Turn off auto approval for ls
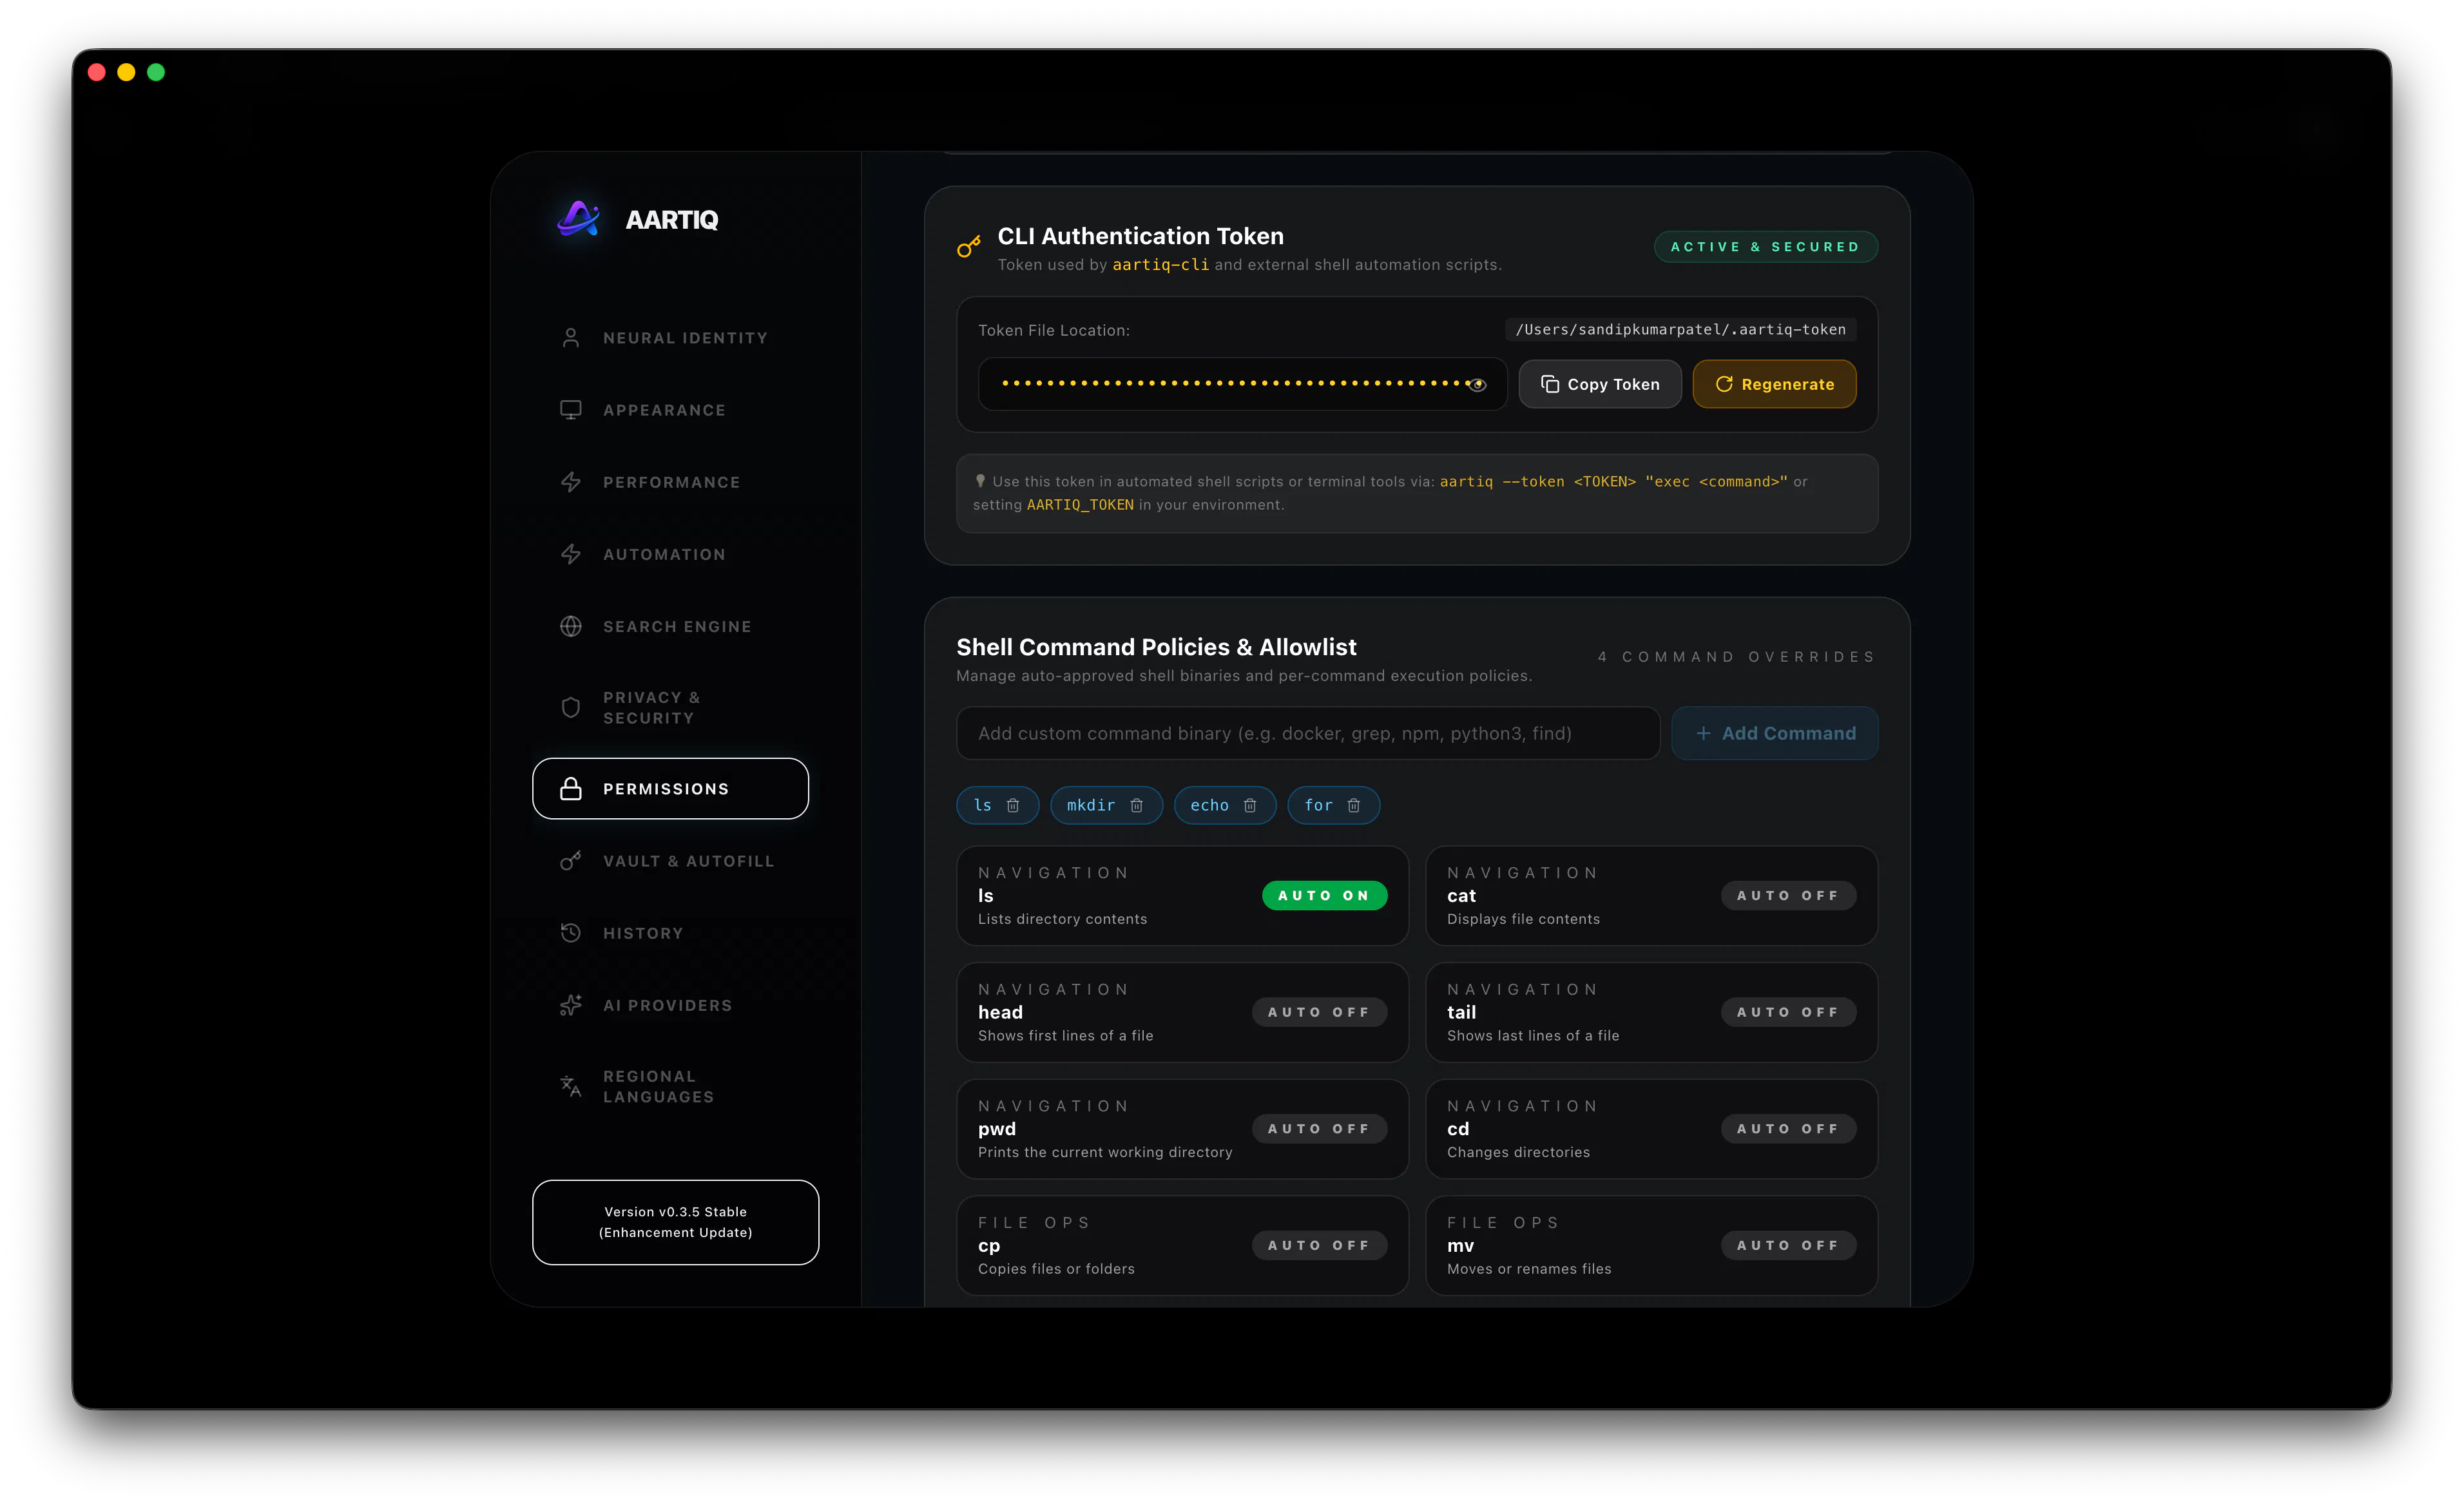Viewport: 2464px width, 1505px height. pyautogui.click(x=1324, y=895)
